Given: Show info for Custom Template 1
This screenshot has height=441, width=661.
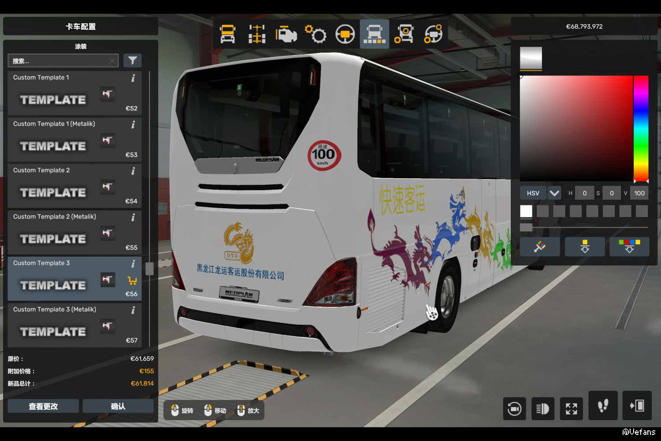Looking at the screenshot, I should pyautogui.click(x=133, y=78).
